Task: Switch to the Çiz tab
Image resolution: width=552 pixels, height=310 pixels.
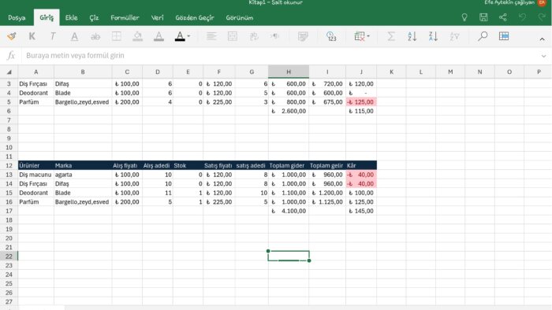Action: pos(94,17)
